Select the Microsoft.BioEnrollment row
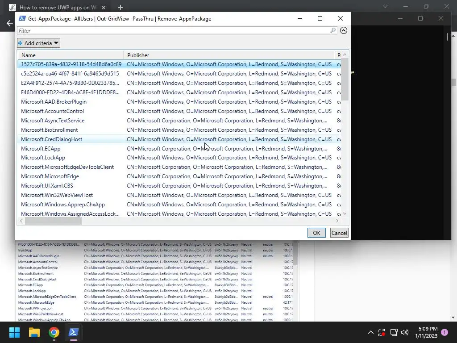Viewport: 457px width, 343px height. [x=179, y=130]
